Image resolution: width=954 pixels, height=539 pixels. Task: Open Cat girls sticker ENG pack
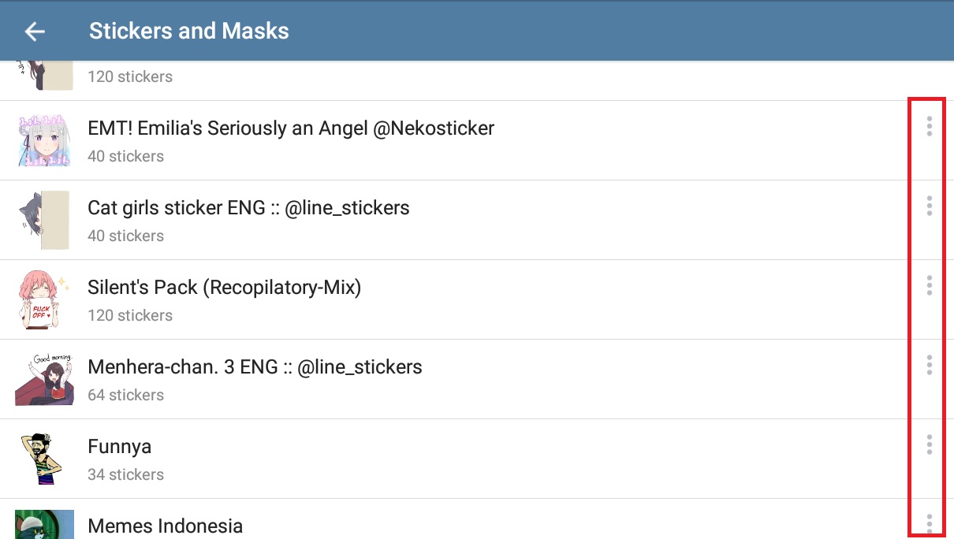click(248, 208)
